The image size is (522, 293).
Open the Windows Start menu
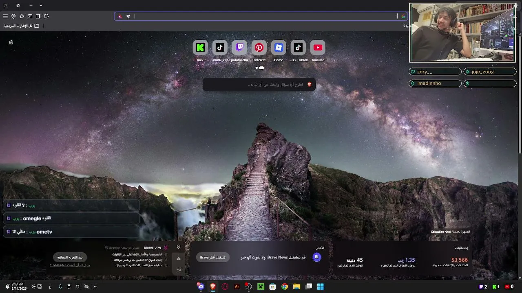tap(321, 286)
